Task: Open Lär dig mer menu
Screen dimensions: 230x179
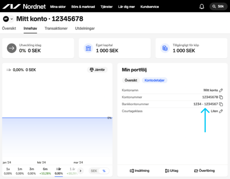Action: pyautogui.click(x=126, y=7)
